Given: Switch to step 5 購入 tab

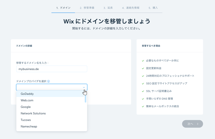Looking at the screenshot, I should click(x=153, y=8).
